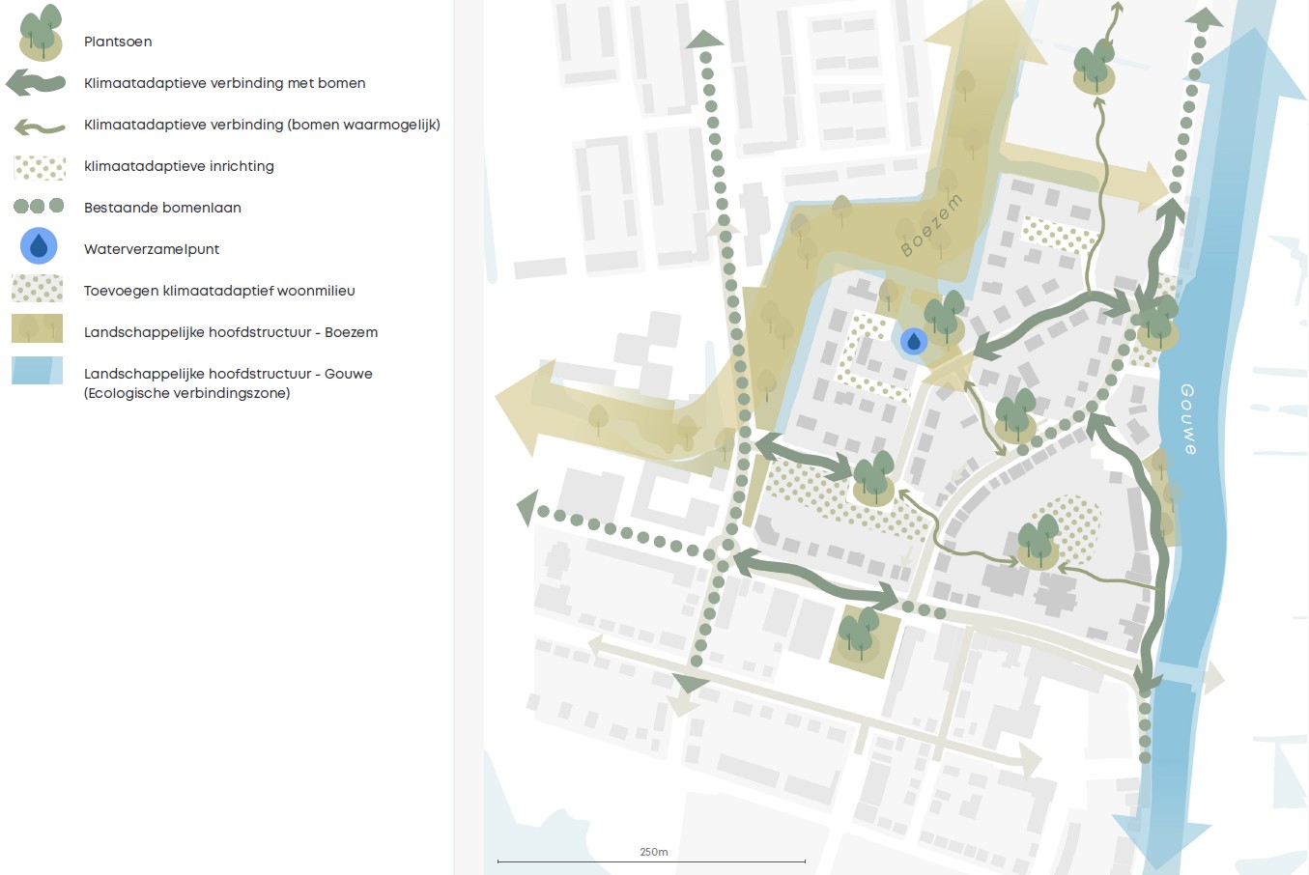Click the 'Plantsoen' legend label

tap(118, 42)
